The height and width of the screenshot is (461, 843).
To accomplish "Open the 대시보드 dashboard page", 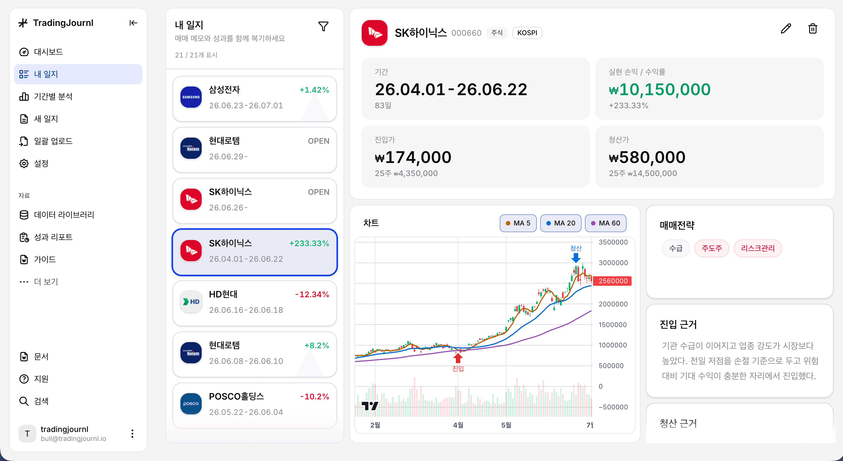I will (x=78, y=52).
